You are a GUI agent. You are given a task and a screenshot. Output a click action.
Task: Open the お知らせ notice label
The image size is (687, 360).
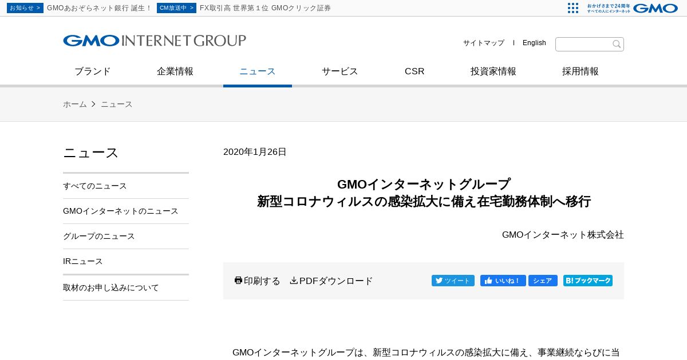coord(25,8)
